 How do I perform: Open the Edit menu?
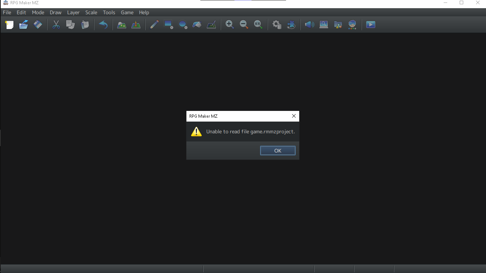pyautogui.click(x=21, y=12)
